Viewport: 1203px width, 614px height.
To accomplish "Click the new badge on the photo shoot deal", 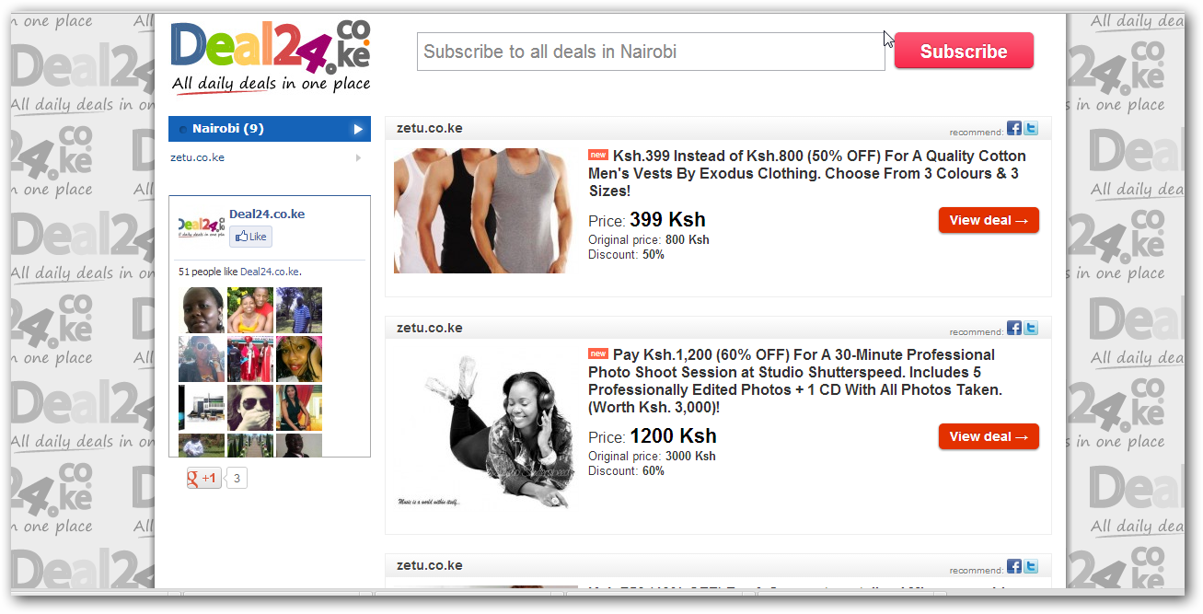I will 598,353.
